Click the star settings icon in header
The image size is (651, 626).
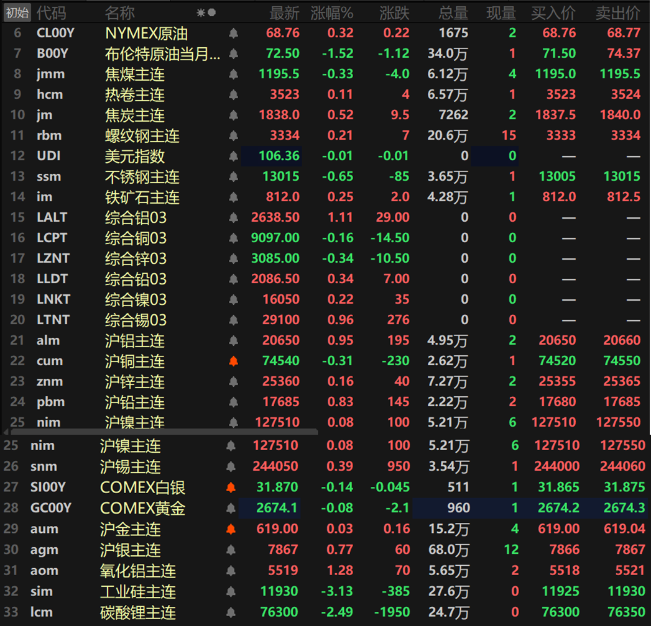[x=201, y=12]
